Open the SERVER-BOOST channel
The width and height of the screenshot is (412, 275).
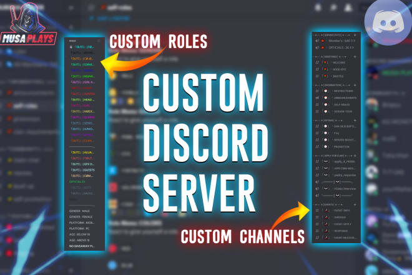[336, 140]
